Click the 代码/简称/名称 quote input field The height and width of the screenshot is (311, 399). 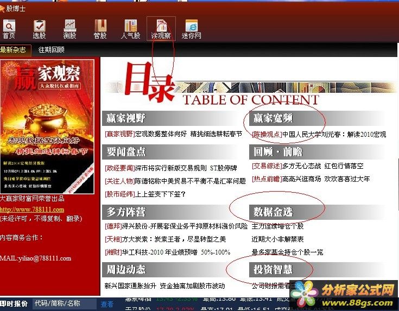pyautogui.click(x=65, y=303)
